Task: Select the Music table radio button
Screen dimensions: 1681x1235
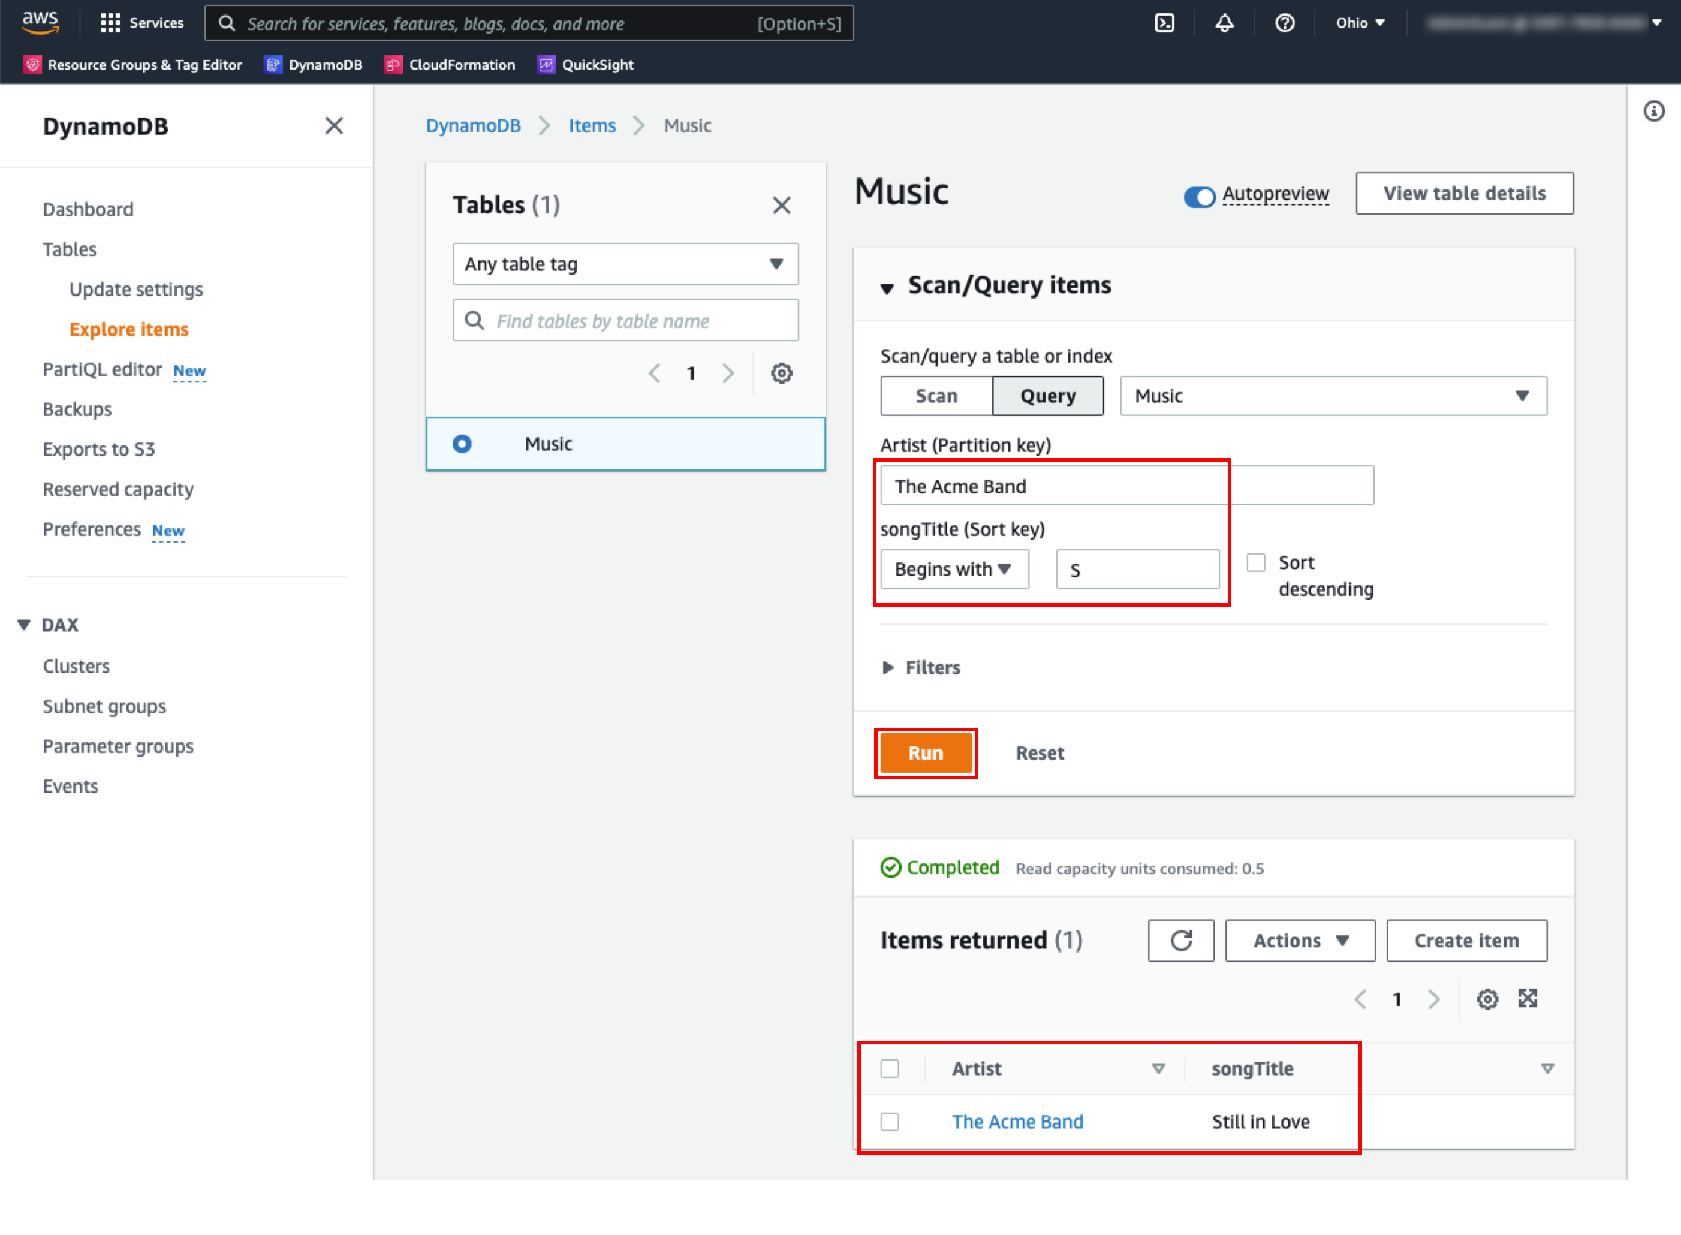Action: coord(462,444)
